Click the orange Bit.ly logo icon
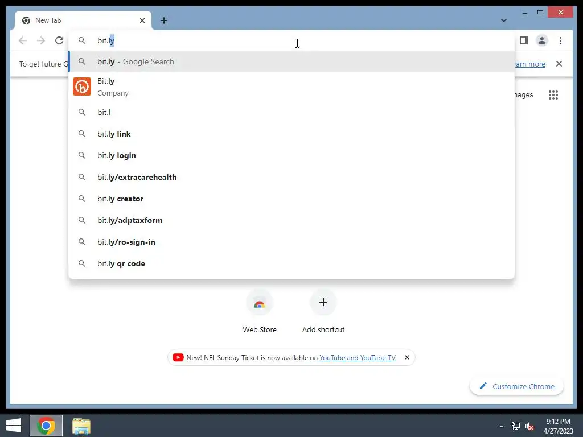Screen dimensions: 583x437 [x=82, y=86]
